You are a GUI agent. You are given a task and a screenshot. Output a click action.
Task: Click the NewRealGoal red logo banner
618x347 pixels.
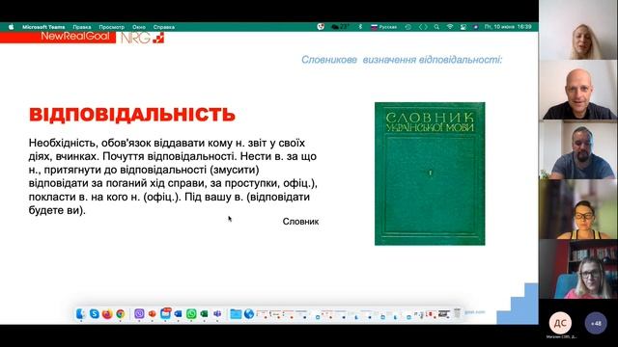[58, 37]
